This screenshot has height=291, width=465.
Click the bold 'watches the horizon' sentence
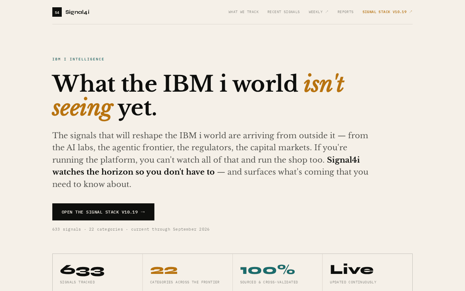coord(206,166)
